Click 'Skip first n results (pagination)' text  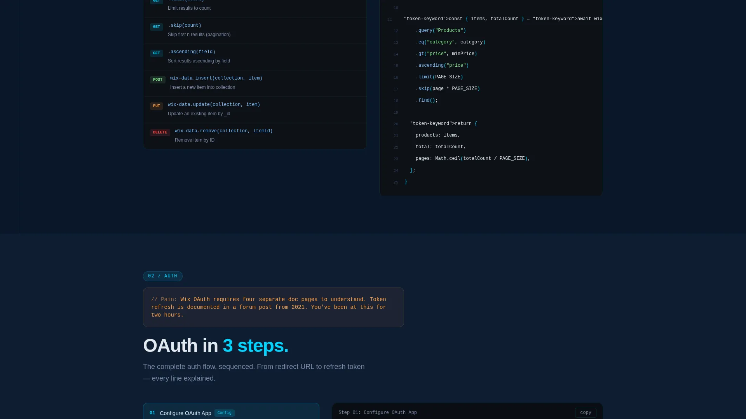[x=199, y=35]
